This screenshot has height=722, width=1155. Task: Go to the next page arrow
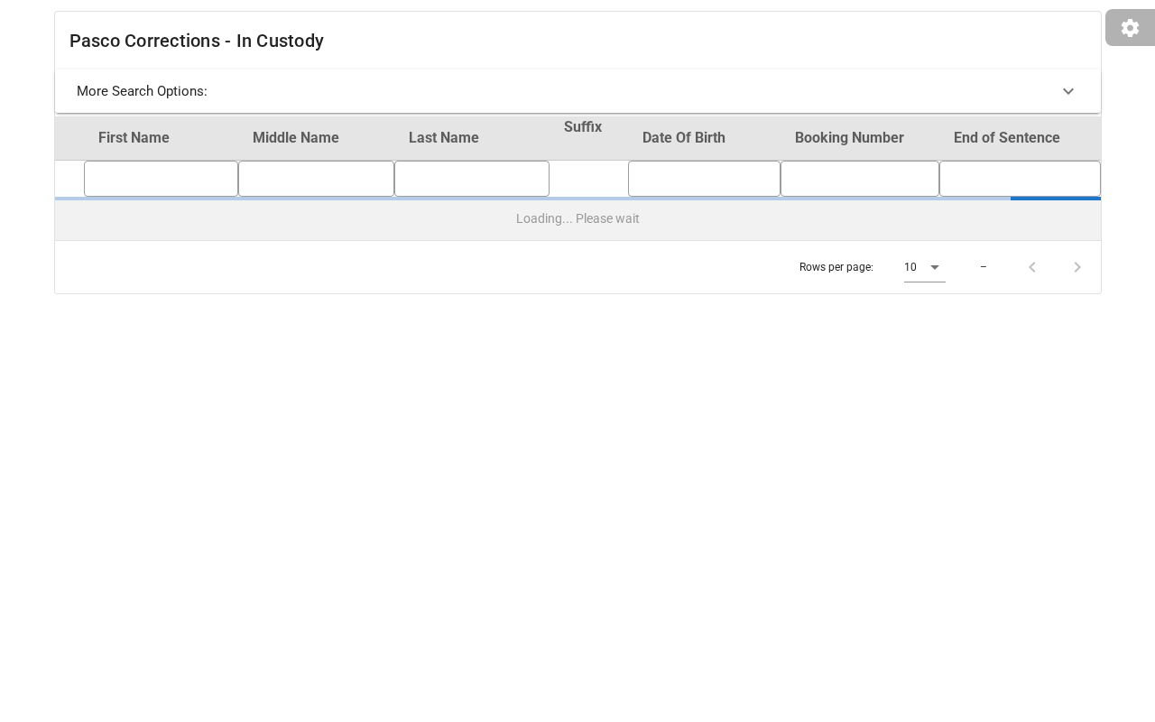(x=1077, y=267)
